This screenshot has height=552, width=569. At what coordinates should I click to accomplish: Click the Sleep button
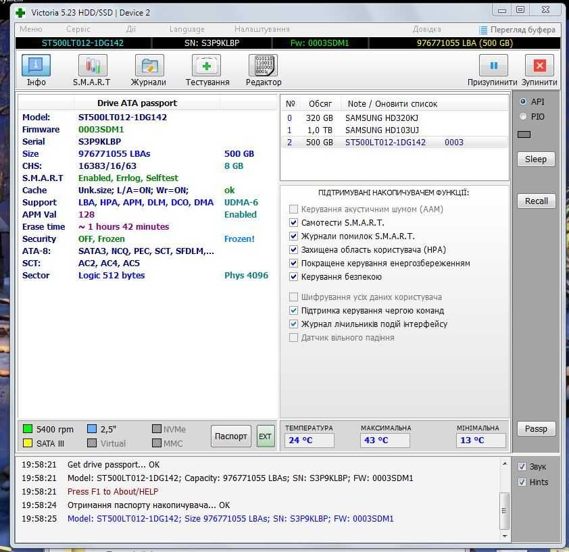[x=536, y=159]
